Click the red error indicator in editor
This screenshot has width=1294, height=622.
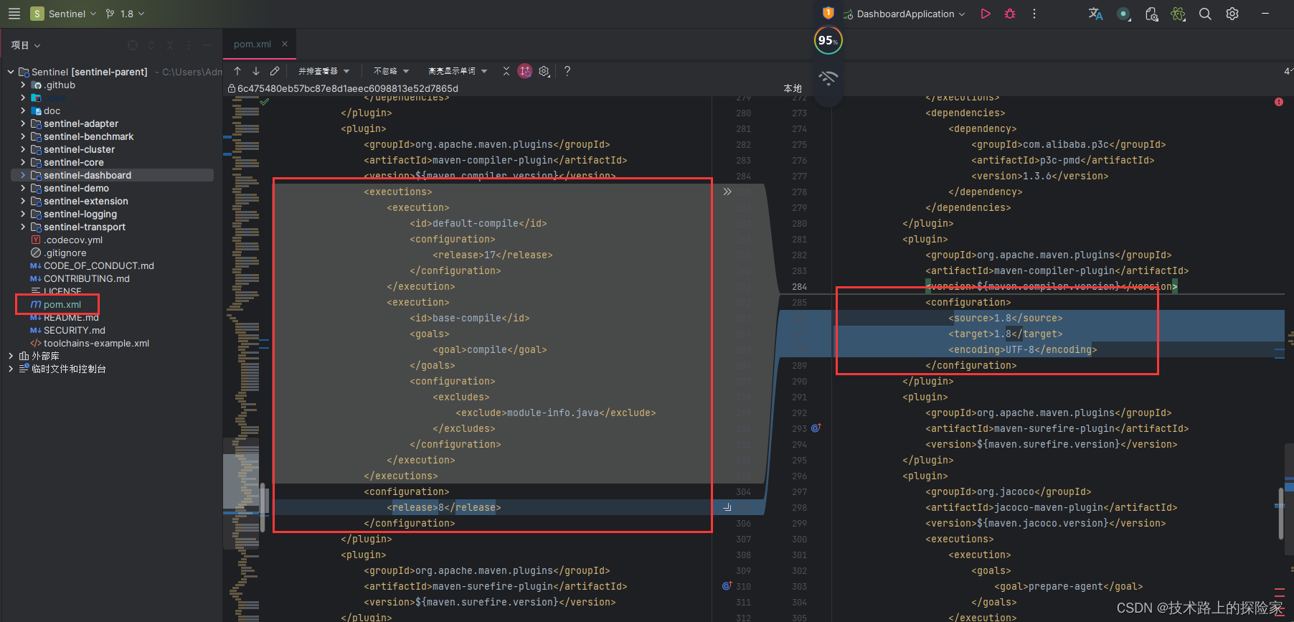click(1279, 102)
